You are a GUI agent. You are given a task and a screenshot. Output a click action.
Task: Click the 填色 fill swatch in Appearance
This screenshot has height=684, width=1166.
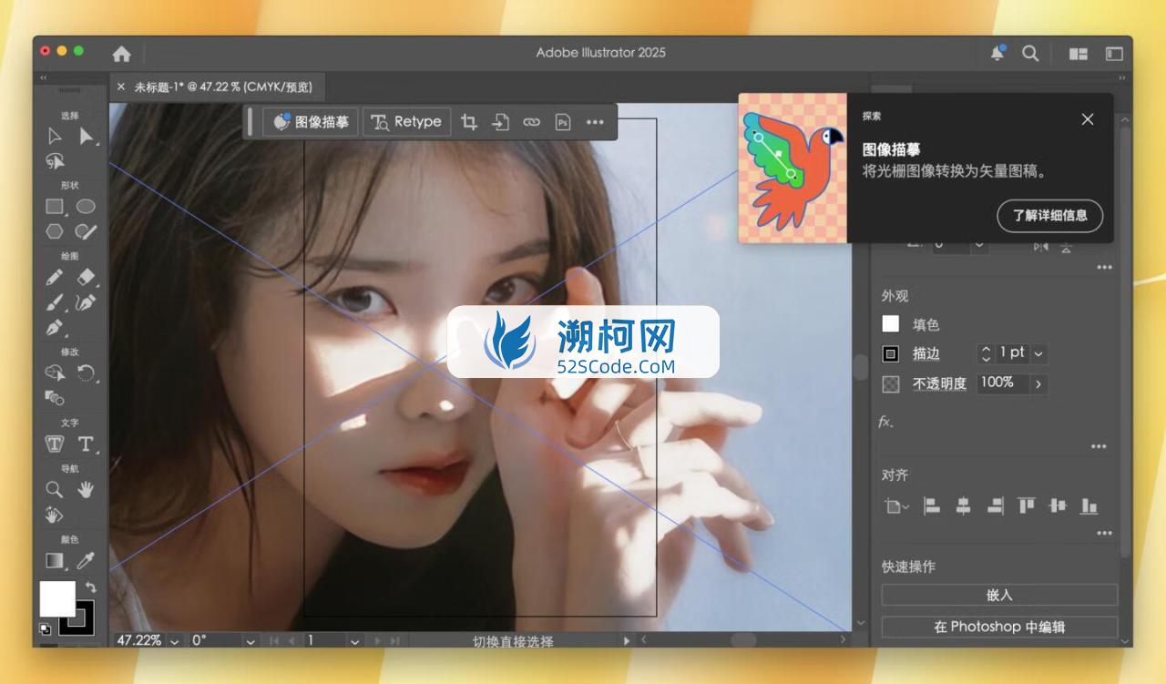click(891, 324)
